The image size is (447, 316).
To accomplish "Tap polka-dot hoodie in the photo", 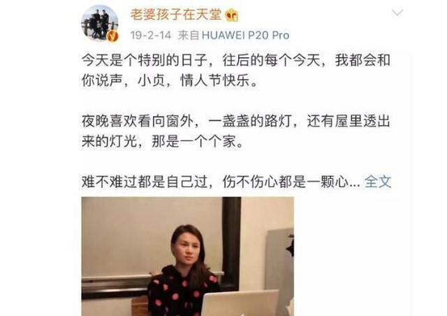I will 181,291.
